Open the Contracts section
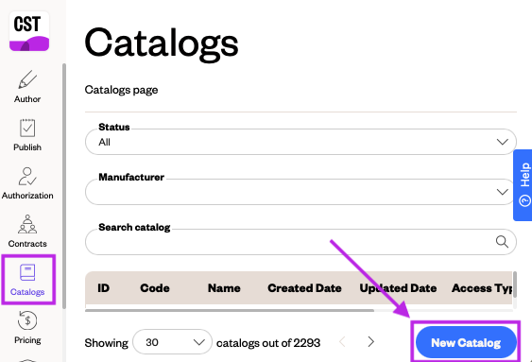 click(27, 232)
